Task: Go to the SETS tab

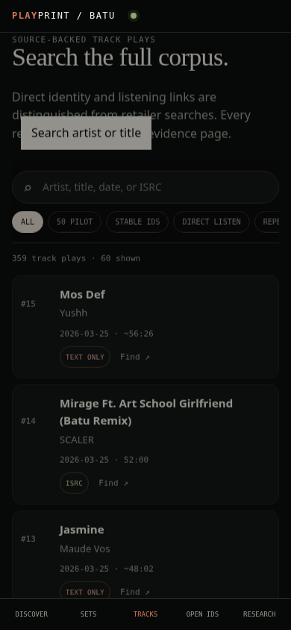Action: click(x=88, y=614)
